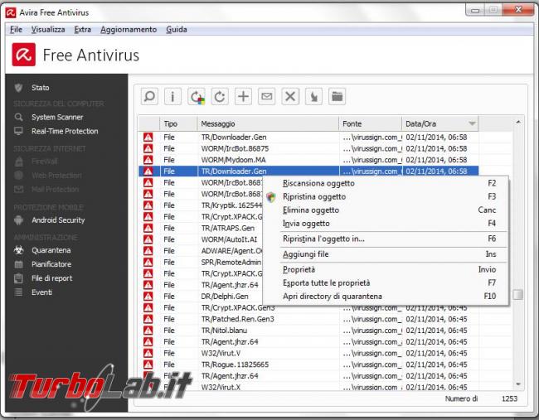Open the Stato sidebar section
This screenshot has width=539, height=420.
click(x=41, y=88)
